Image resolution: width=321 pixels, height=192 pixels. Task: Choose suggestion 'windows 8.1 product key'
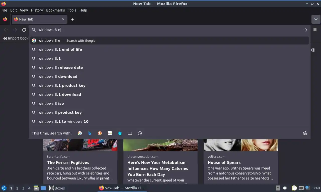[x=170, y=85]
